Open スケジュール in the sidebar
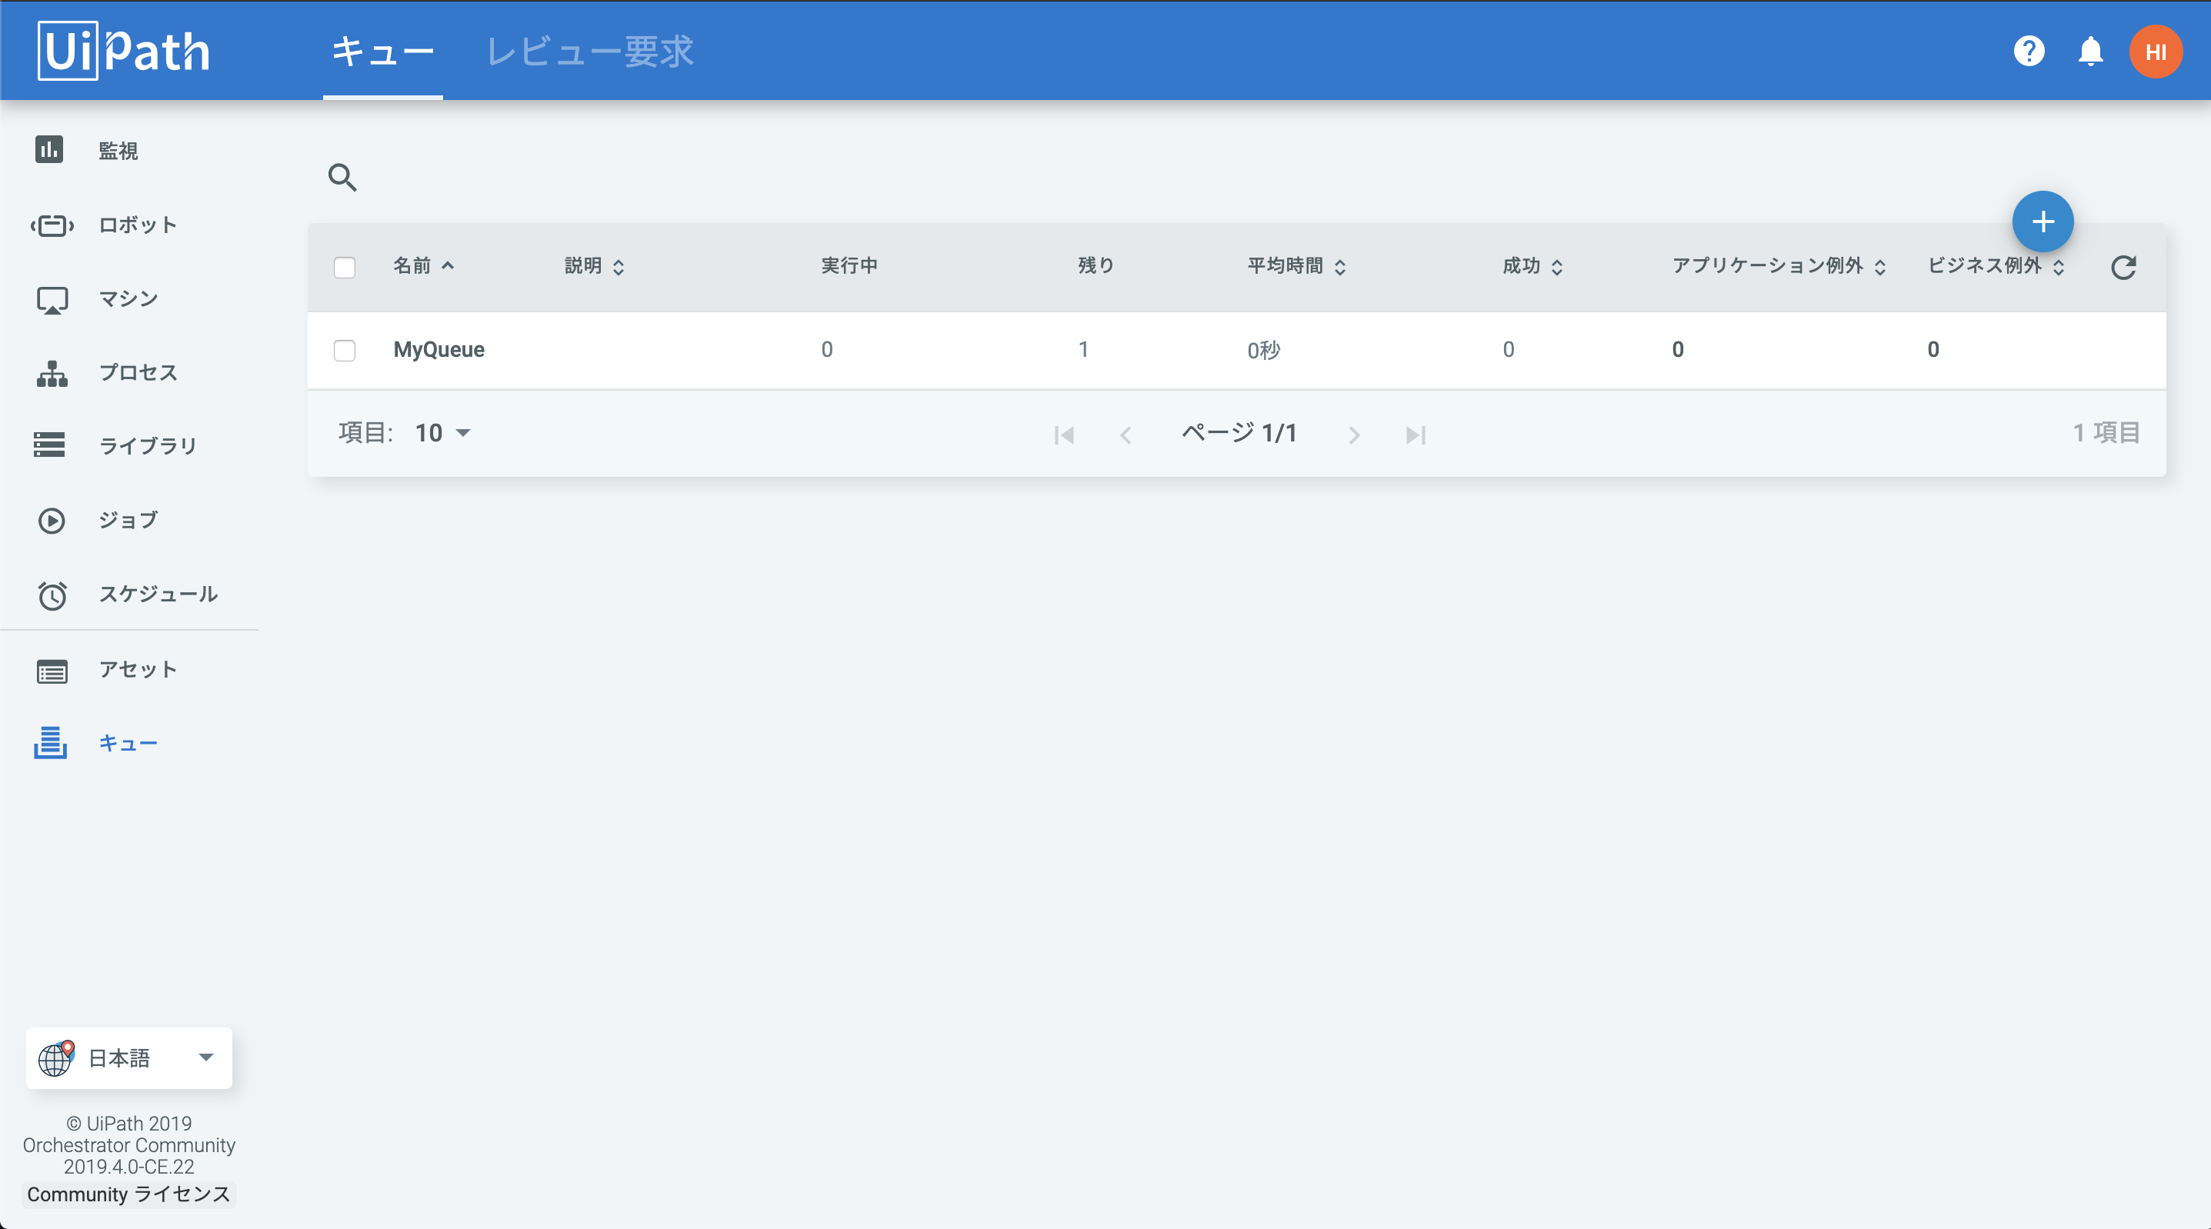2211x1229 pixels. tap(158, 594)
